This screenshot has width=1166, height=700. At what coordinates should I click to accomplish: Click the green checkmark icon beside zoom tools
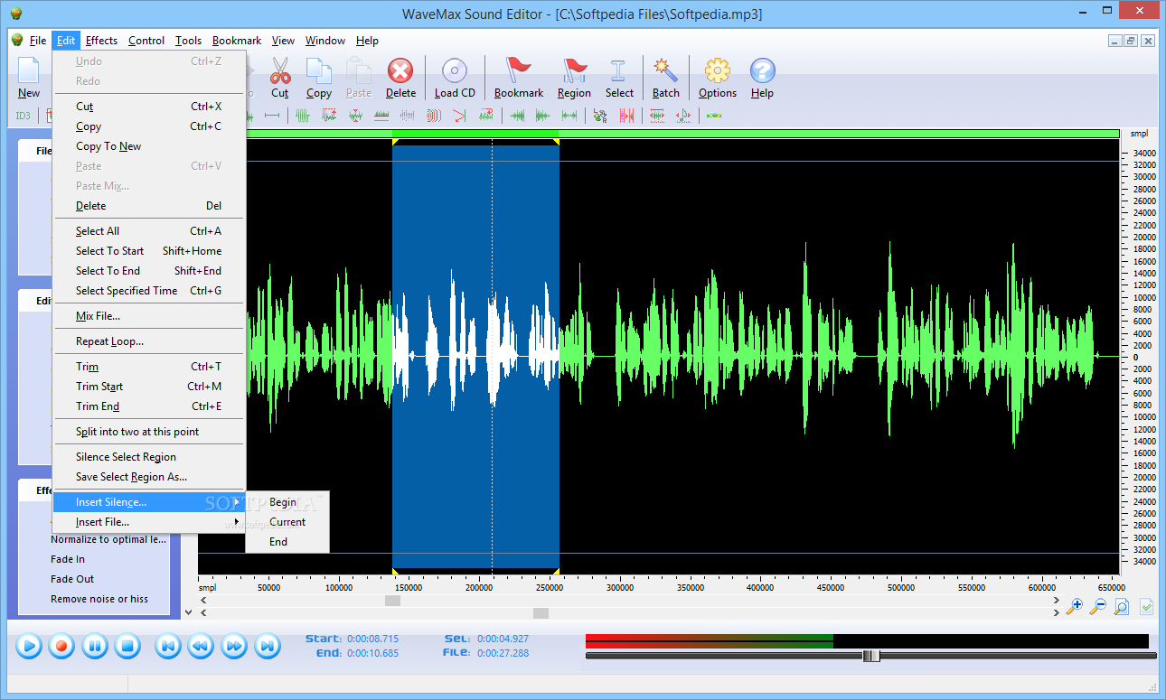(1146, 607)
